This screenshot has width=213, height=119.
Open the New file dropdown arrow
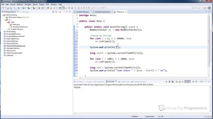(x=5, y=8)
